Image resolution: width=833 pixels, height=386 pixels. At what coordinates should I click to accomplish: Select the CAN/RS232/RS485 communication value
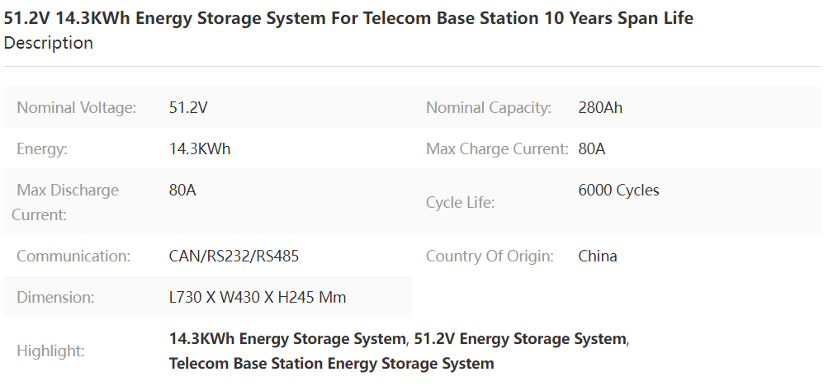[x=234, y=256]
